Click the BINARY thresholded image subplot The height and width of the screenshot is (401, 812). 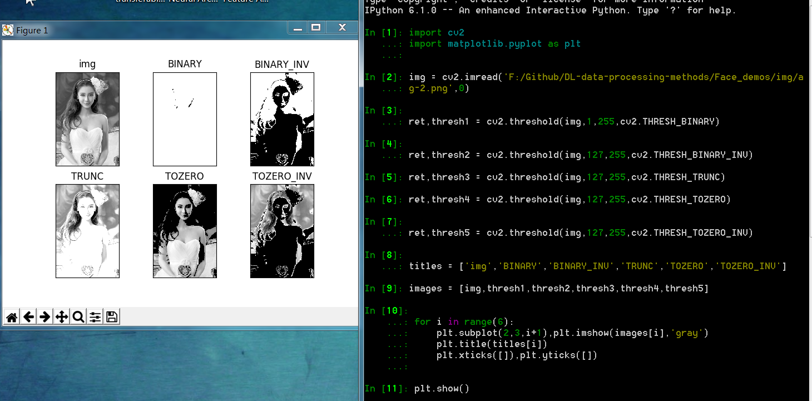185,119
